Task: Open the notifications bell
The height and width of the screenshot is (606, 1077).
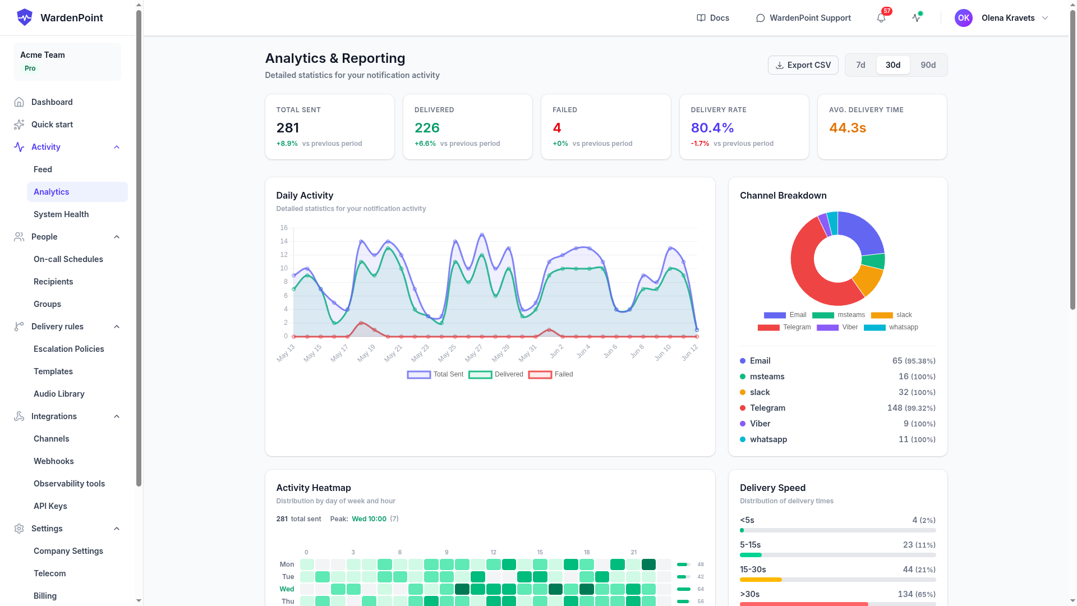Action: (x=881, y=18)
